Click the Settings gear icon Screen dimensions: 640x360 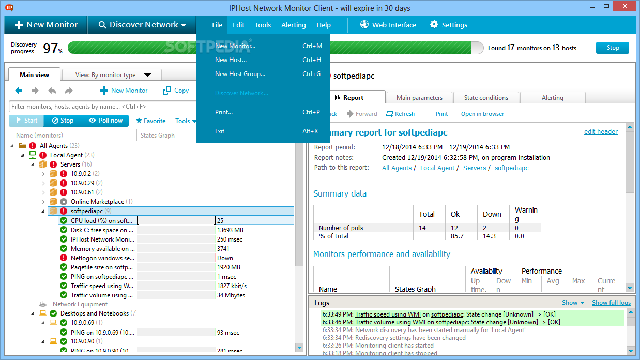[x=434, y=24]
